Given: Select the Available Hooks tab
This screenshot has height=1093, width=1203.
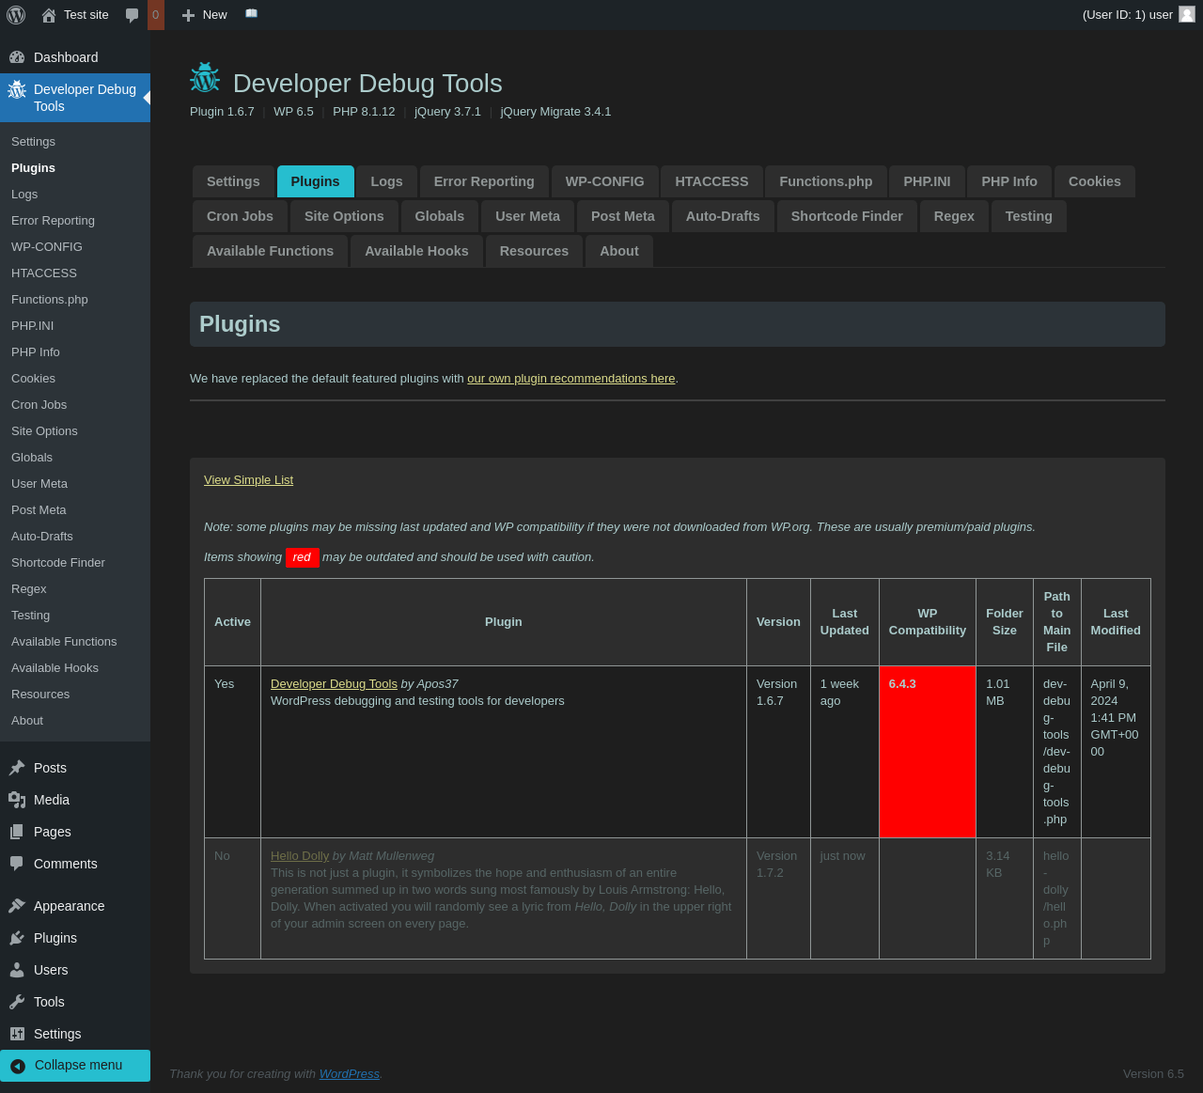Looking at the screenshot, I should point(416,251).
